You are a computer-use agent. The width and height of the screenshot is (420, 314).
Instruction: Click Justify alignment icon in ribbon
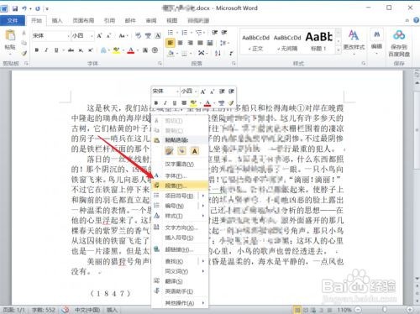(200, 43)
